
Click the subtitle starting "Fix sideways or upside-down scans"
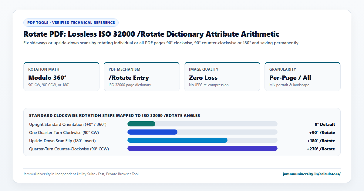[161, 43]
